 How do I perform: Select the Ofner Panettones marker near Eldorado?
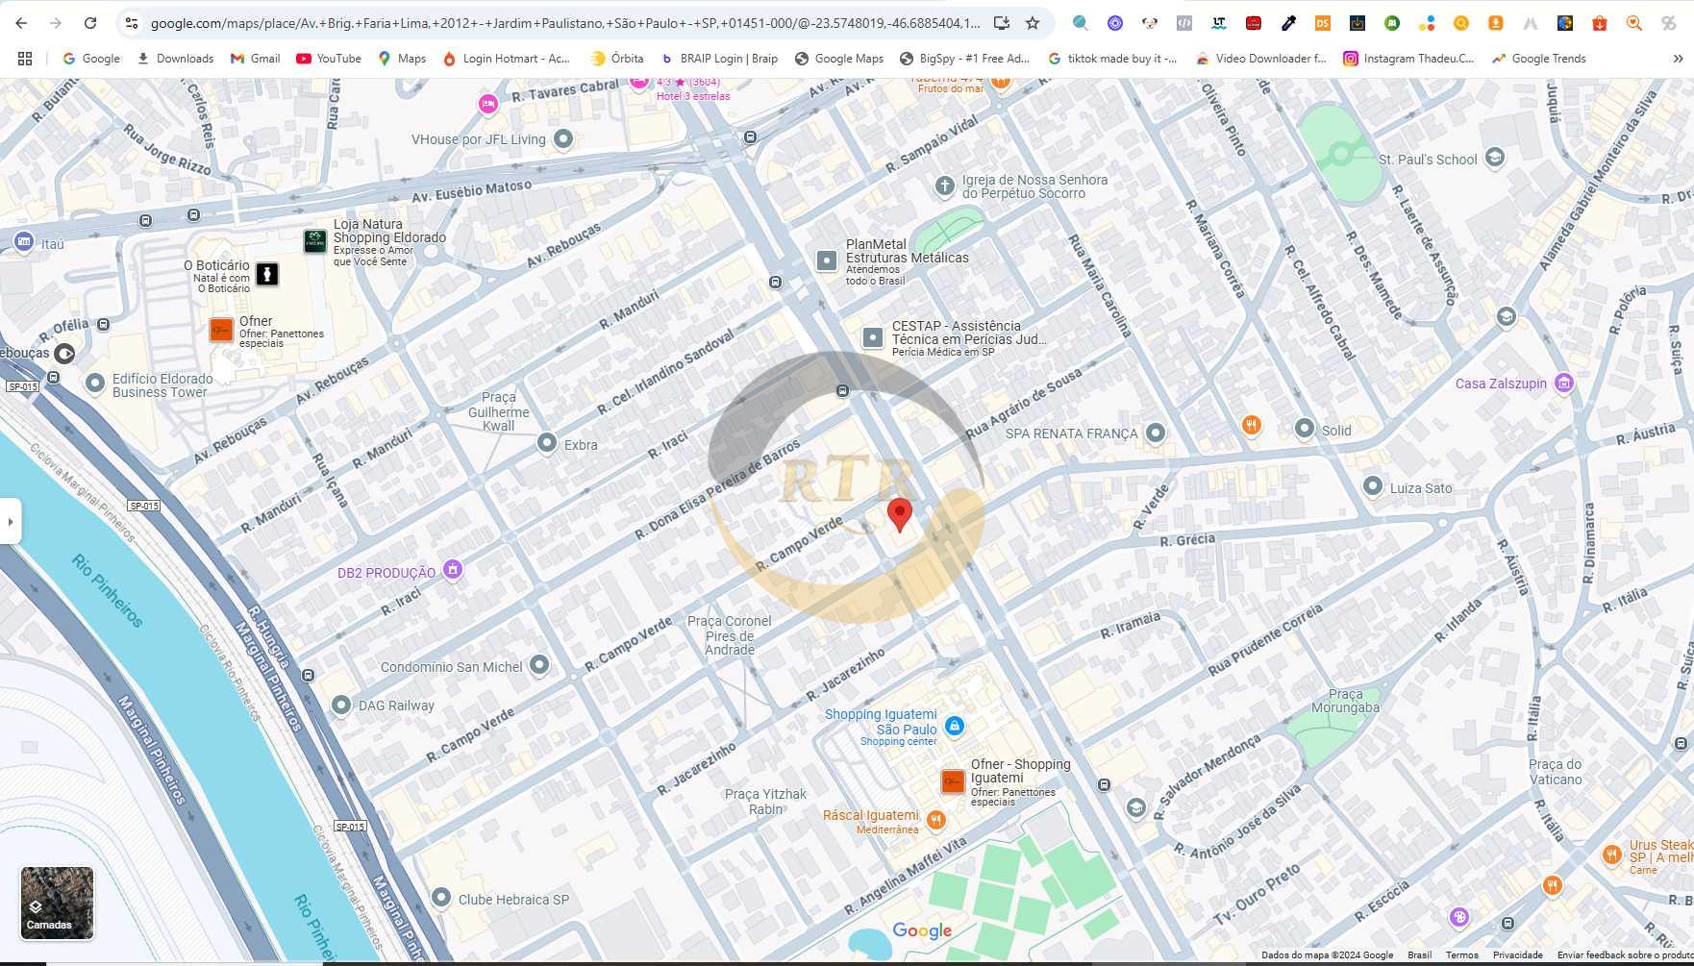click(x=221, y=330)
